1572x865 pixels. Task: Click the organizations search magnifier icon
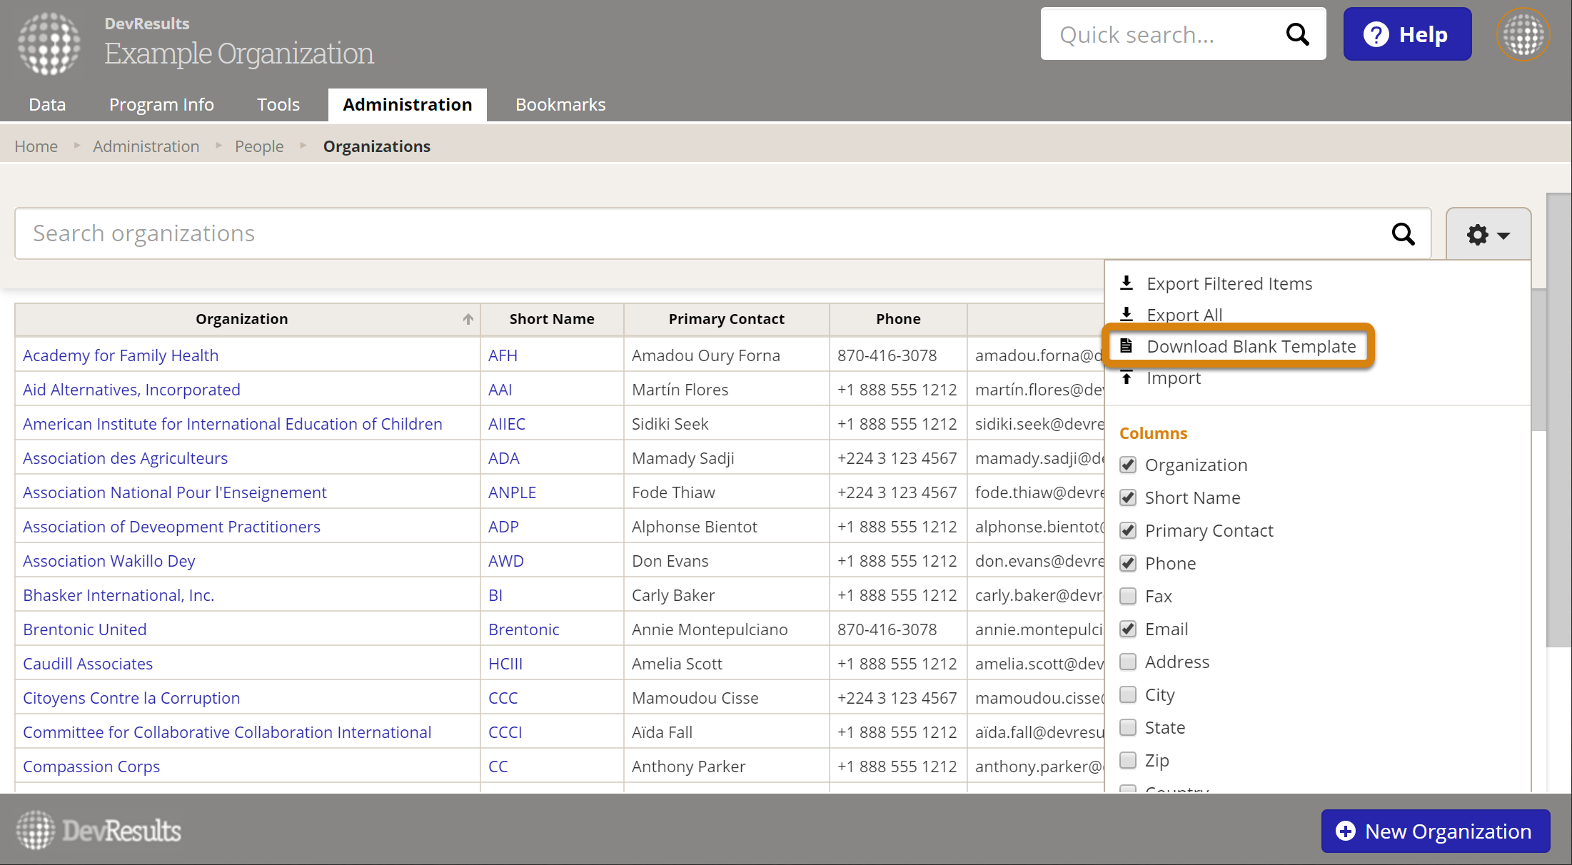pos(1403,234)
